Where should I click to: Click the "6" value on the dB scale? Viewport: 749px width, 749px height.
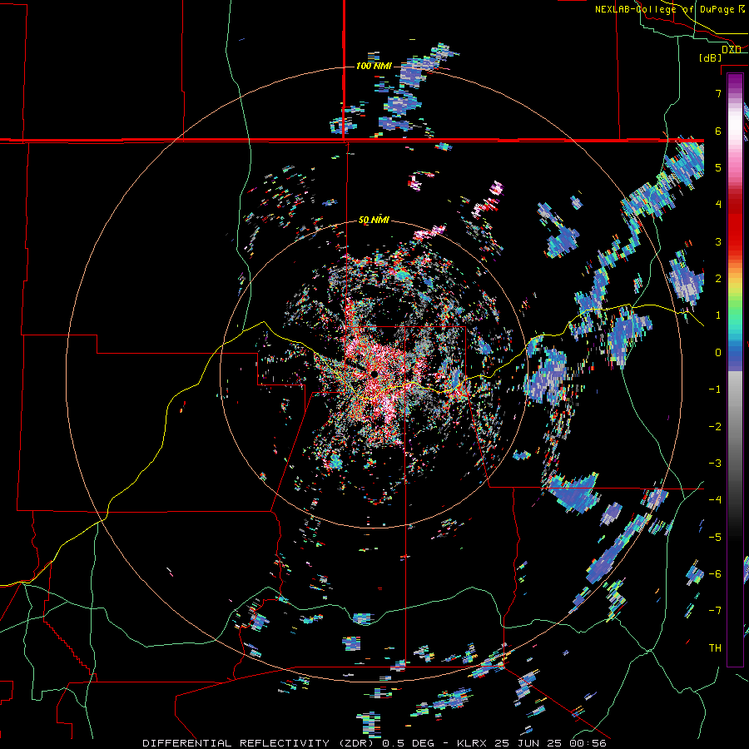pyautogui.click(x=718, y=131)
